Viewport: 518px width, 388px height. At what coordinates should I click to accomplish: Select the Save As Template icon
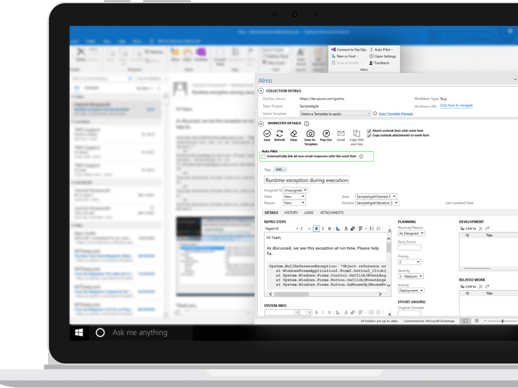point(310,133)
